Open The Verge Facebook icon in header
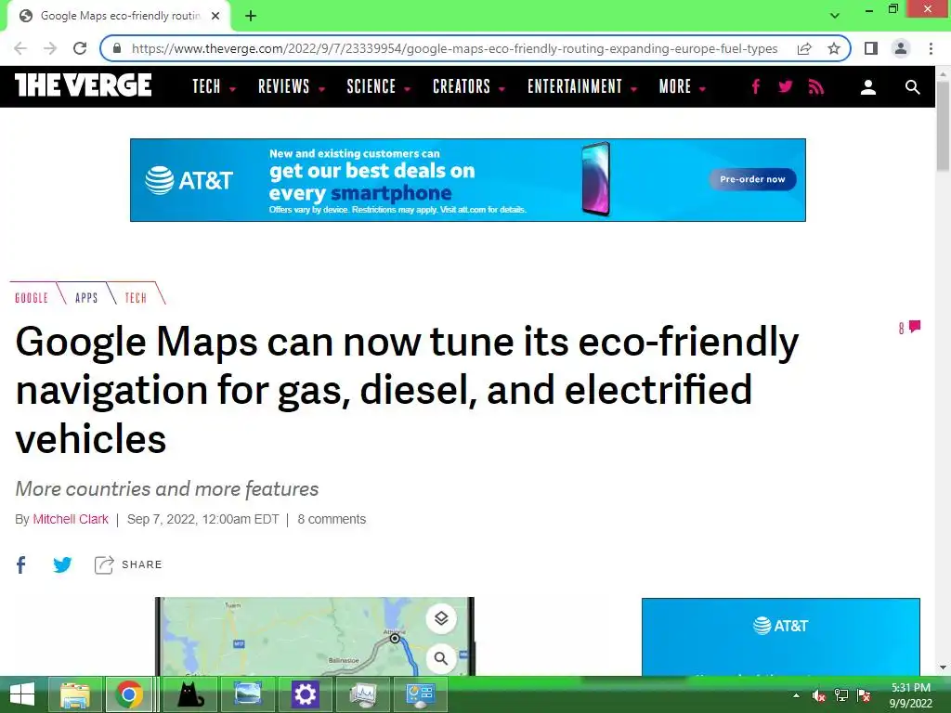This screenshot has width=951, height=713. click(x=756, y=86)
